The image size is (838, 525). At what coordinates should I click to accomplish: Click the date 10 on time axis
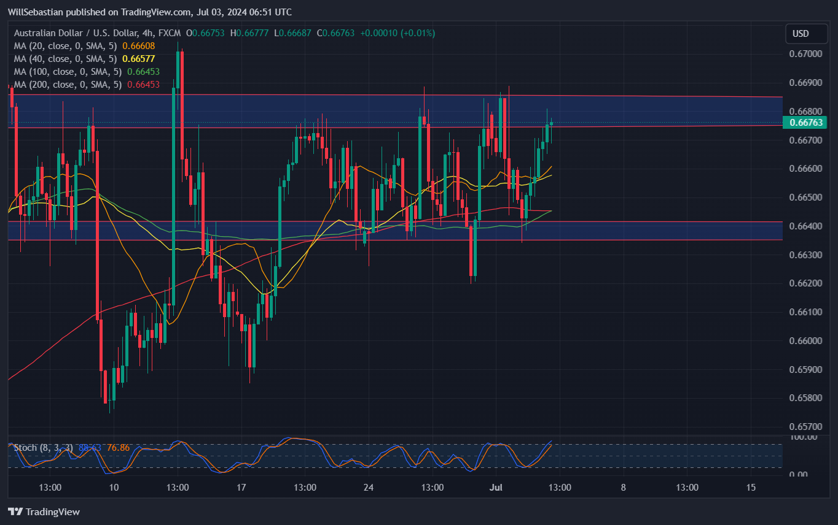click(x=114, y=488)
